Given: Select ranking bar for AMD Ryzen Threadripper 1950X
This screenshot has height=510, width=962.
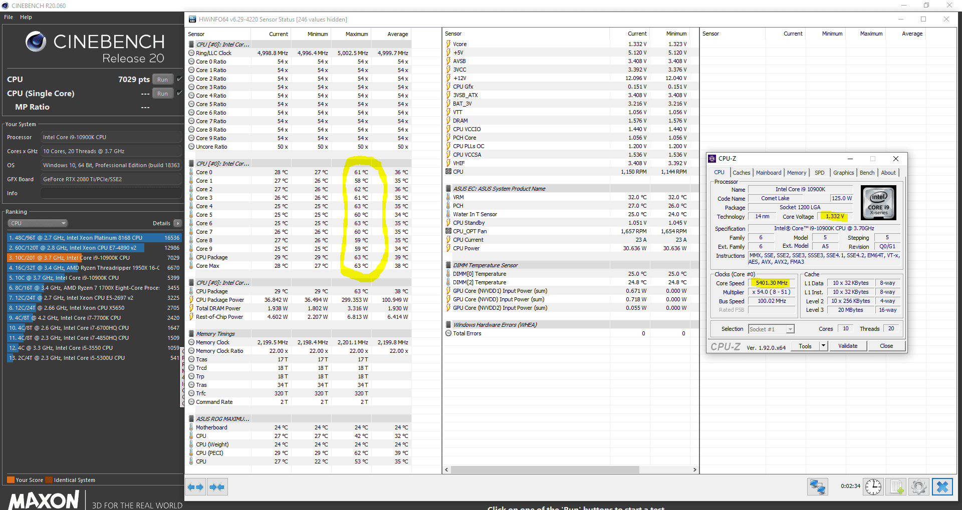Looking at the screenshot, I should pyautogui.click(x=94, y=268).
